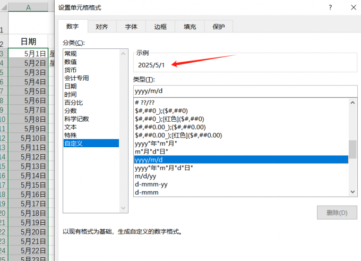Select format # ??/??
The image size is (361, 261).
click(241, 103)
